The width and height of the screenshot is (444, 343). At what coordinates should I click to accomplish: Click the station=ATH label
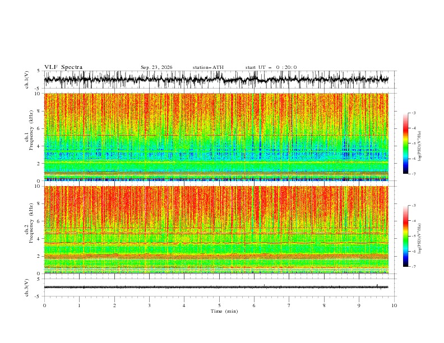tap(208, 67)
